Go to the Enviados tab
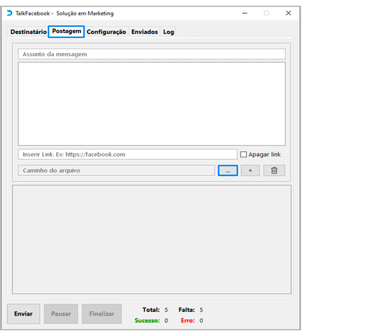 pos(145,32)
